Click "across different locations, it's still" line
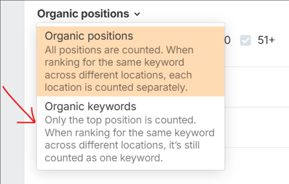 (122, 145)
